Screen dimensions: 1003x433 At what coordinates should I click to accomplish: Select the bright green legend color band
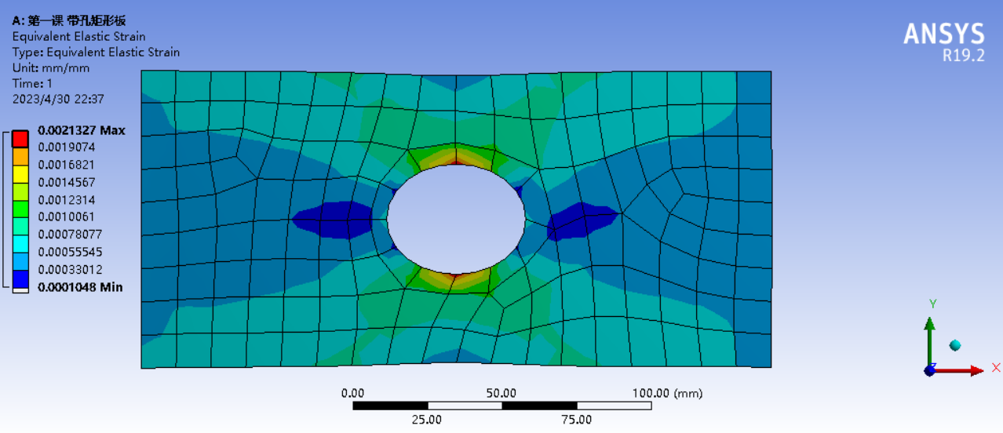20,191
